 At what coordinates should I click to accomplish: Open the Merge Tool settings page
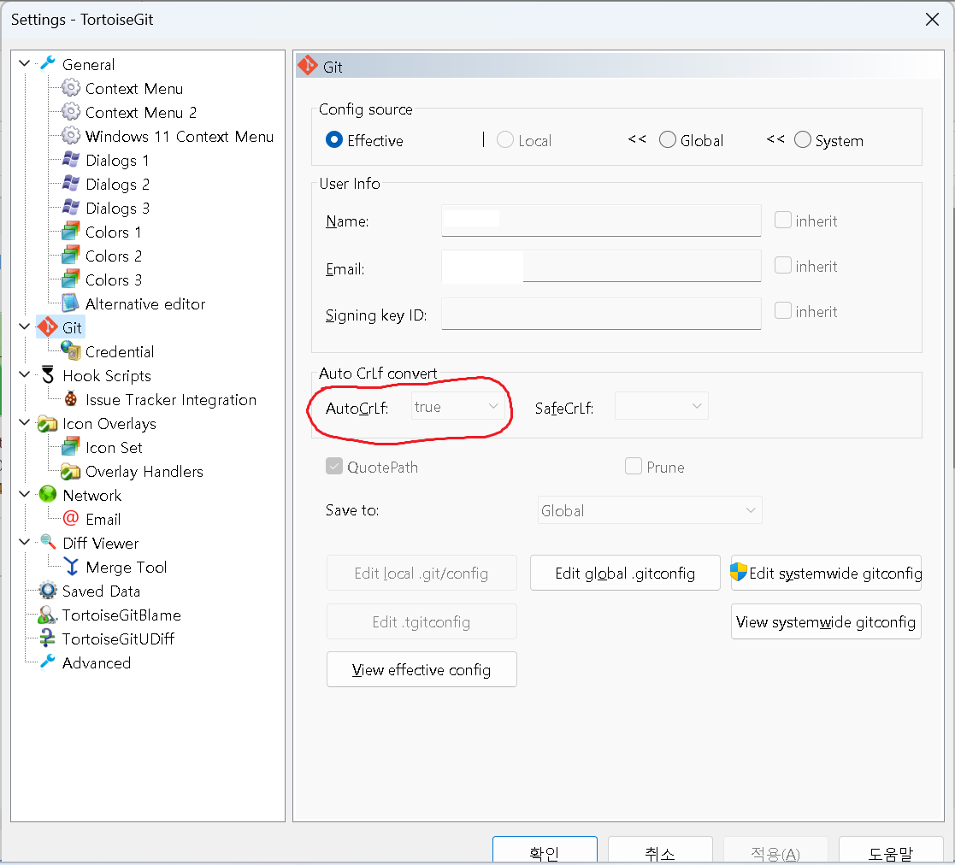pyautogui.click(x=126, y=568)
